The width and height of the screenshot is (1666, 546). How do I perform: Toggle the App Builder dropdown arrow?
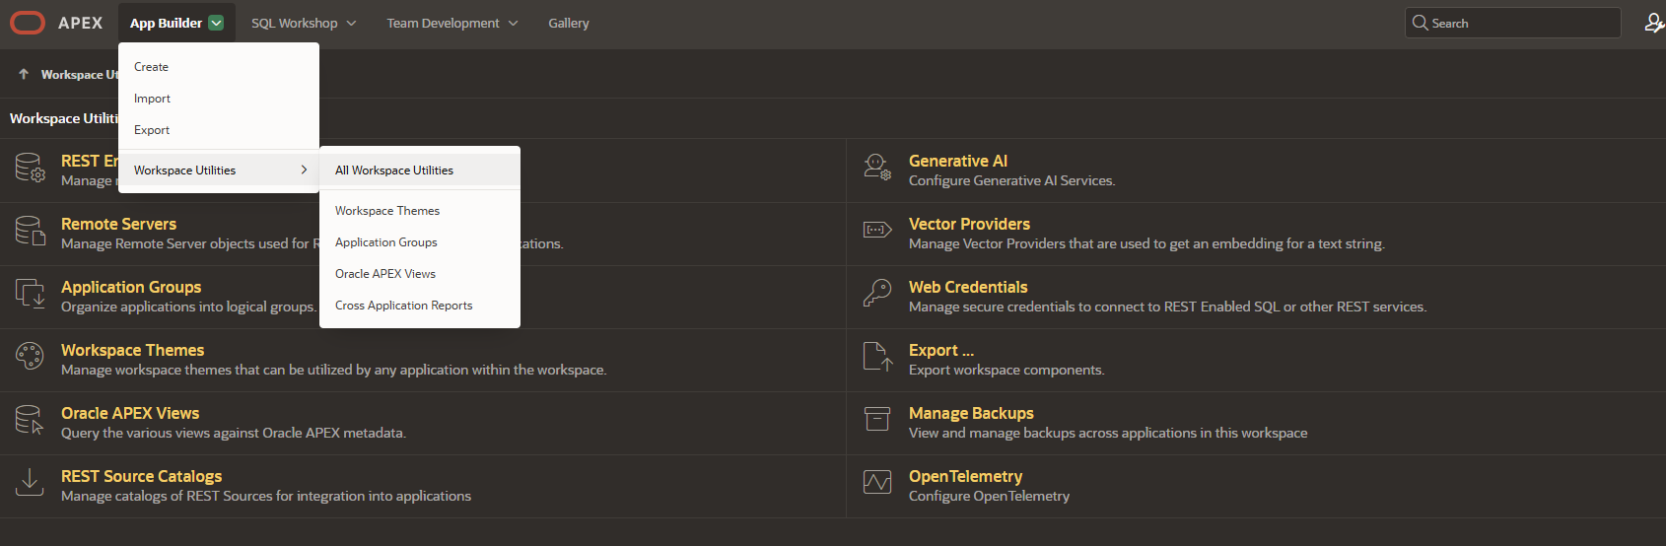click(216, 23)
